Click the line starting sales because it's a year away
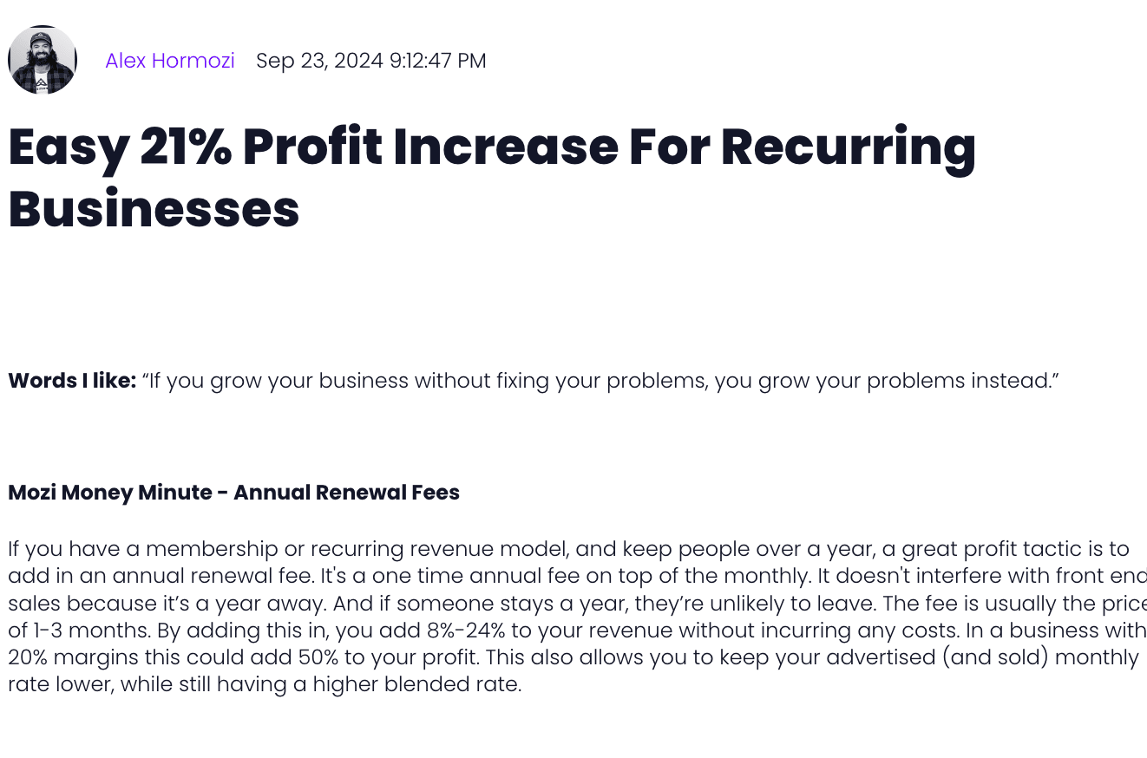Viewport: 1147px width, 758px height. pyautogui.click(x=577, y=603)
